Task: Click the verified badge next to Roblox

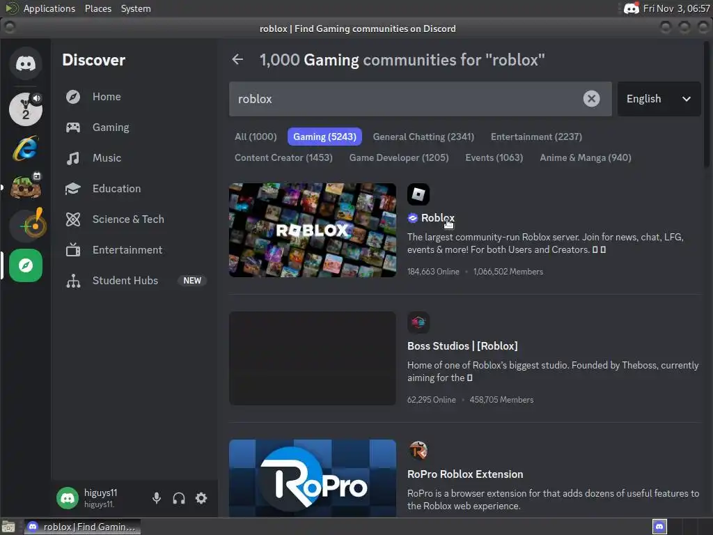Action: [x=412, y=218]
